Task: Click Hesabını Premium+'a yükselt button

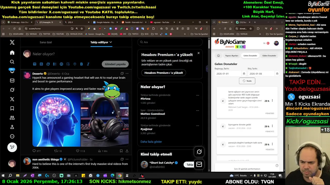Action: coord(163,73)
